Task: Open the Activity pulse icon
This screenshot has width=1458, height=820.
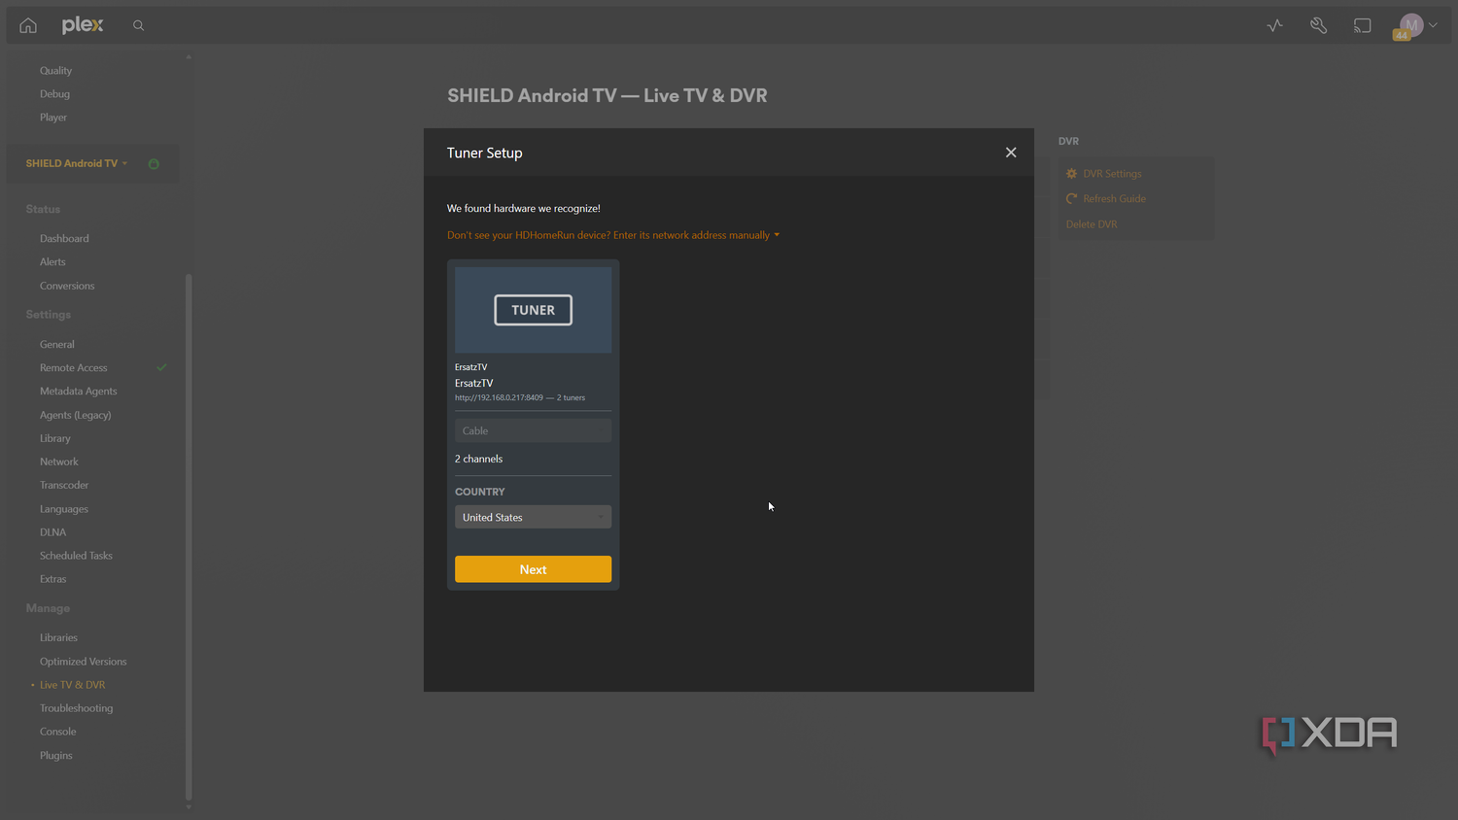Action: 1275,25
